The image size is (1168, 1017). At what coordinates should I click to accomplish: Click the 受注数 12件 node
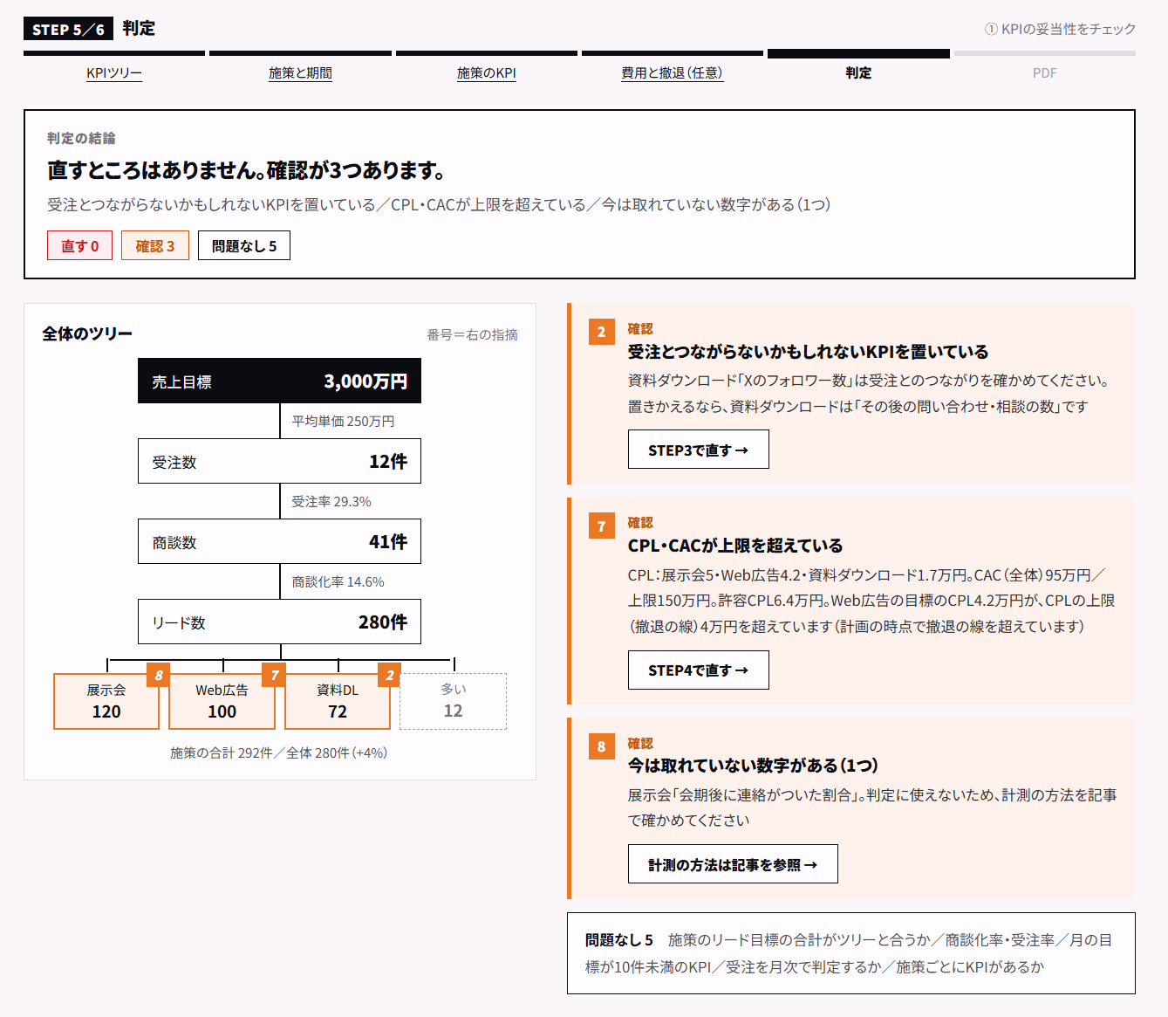[x=279, y=461]
